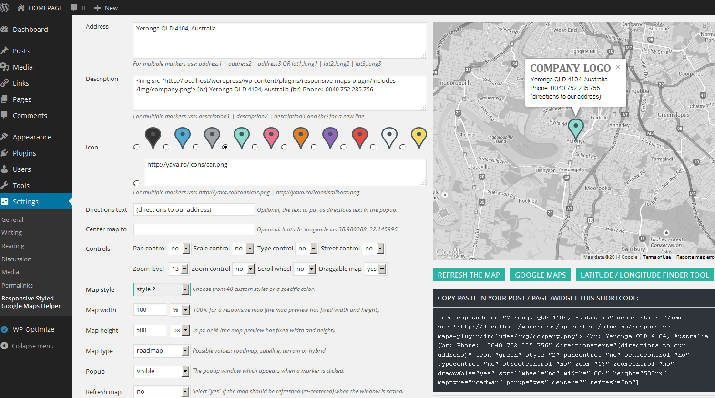The image size is (715, 398).
Task: Click the Comments speech bubble sidebar icon
Action: point(5,115)
